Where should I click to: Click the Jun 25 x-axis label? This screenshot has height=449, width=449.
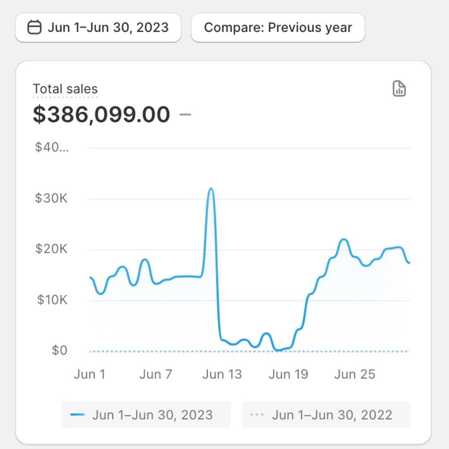click(355, 374)
